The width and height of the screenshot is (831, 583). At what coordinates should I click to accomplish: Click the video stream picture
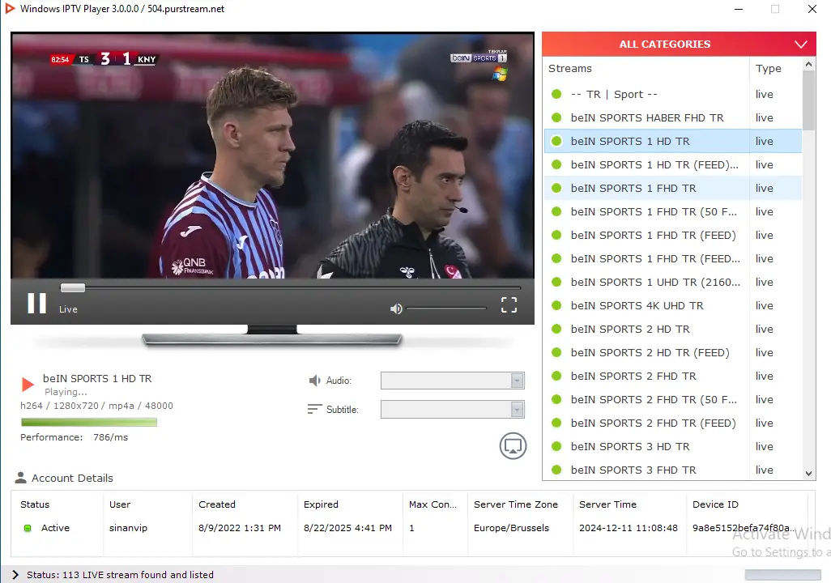[x=272, y=155]
